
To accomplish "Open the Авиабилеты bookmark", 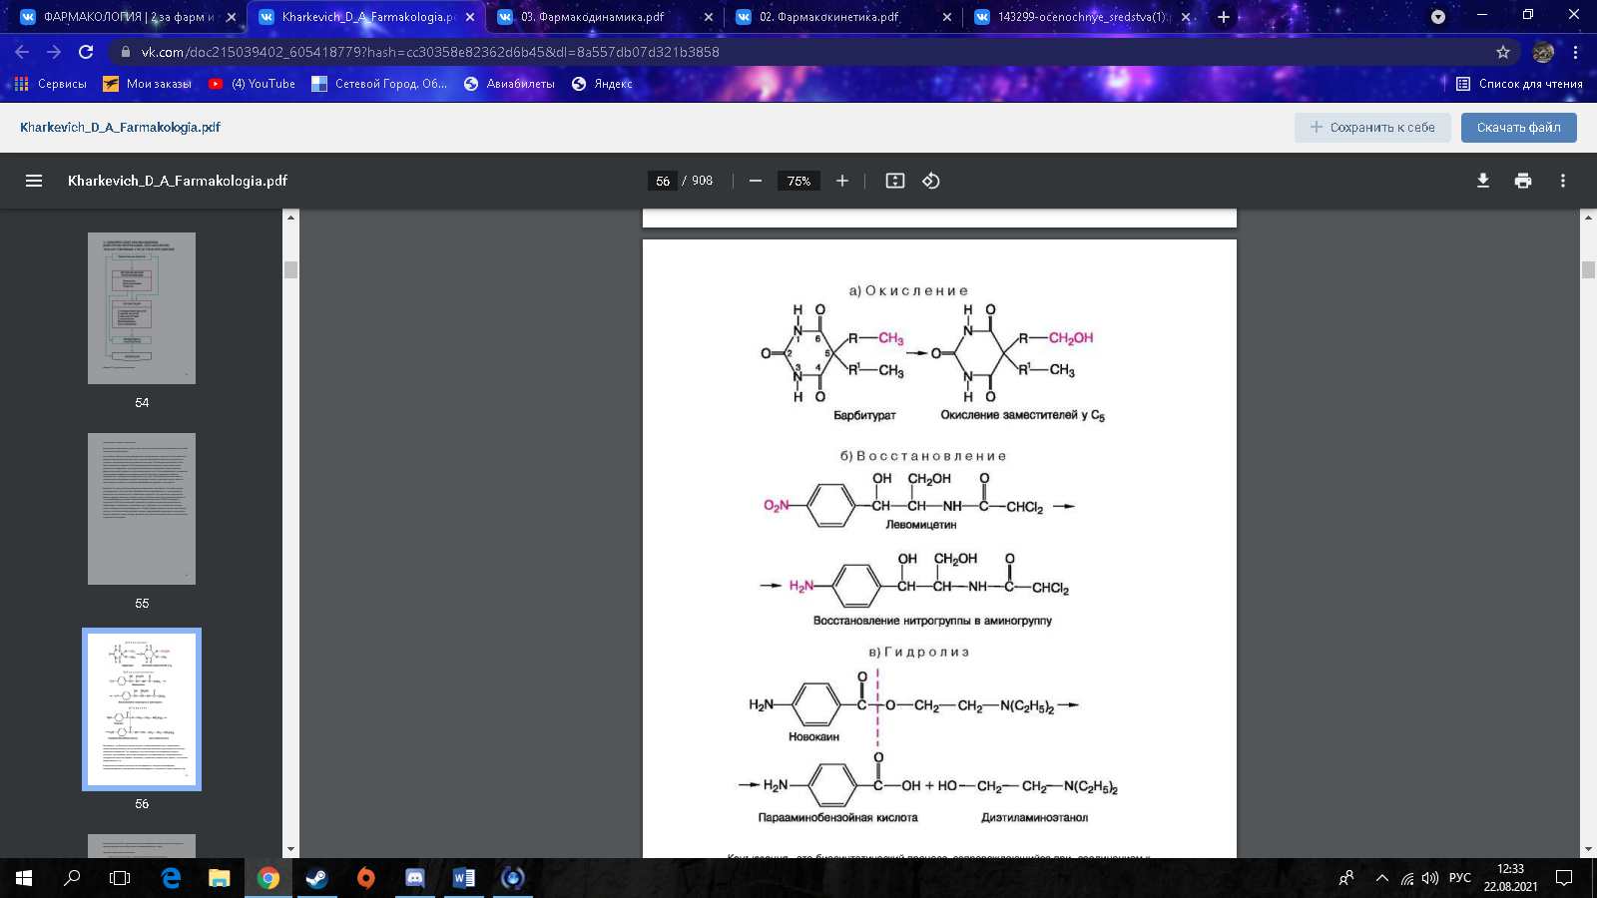I will click(x=509, y=84).
